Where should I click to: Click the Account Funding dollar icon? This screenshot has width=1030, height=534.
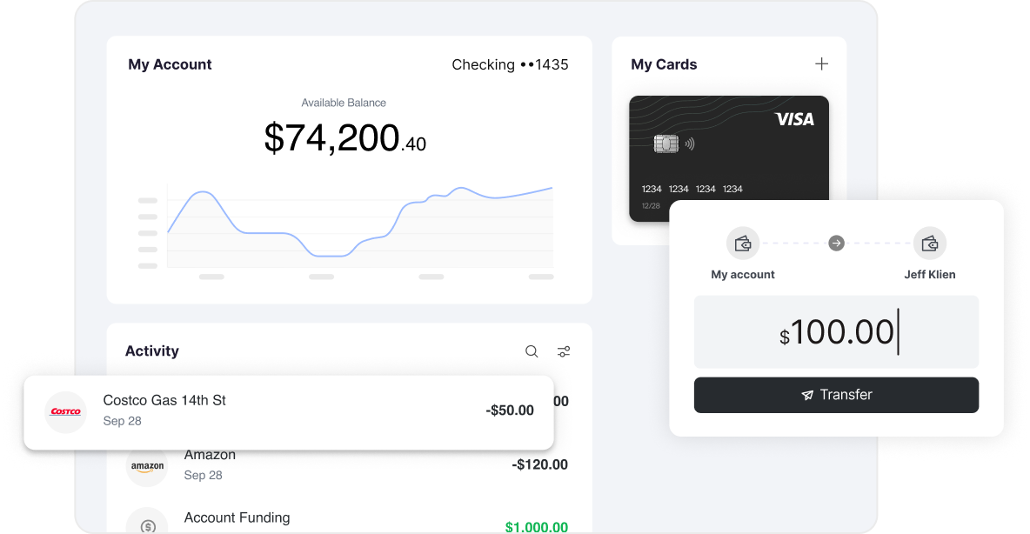(147, 525)
